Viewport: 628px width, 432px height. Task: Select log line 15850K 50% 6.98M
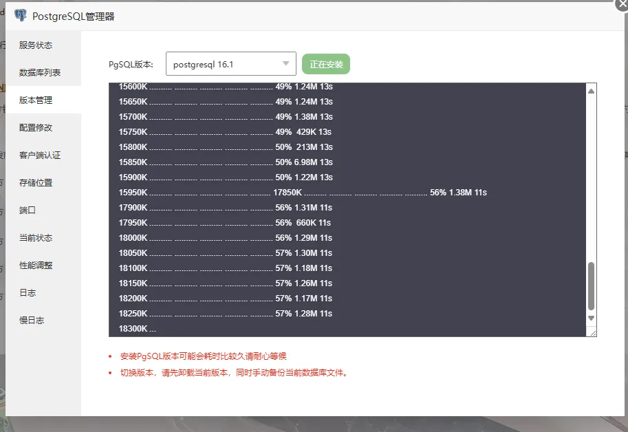tap(226, 162)
